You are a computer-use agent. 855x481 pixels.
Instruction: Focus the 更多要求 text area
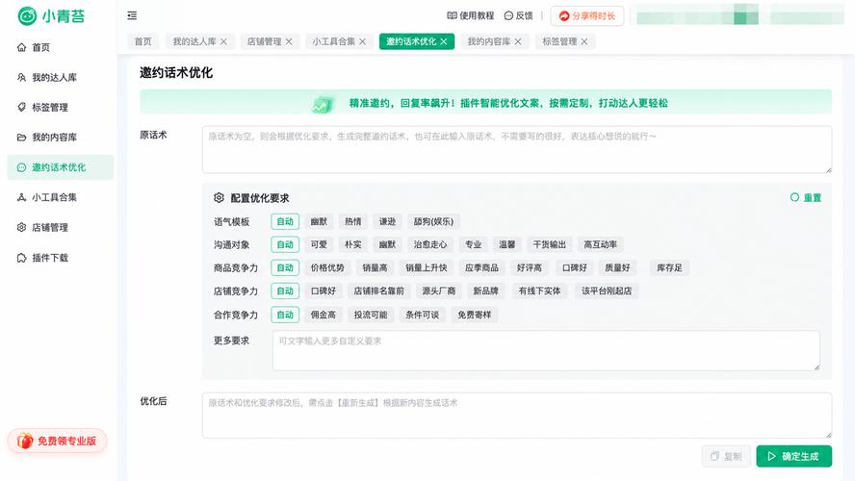click(x=546, y=350)
